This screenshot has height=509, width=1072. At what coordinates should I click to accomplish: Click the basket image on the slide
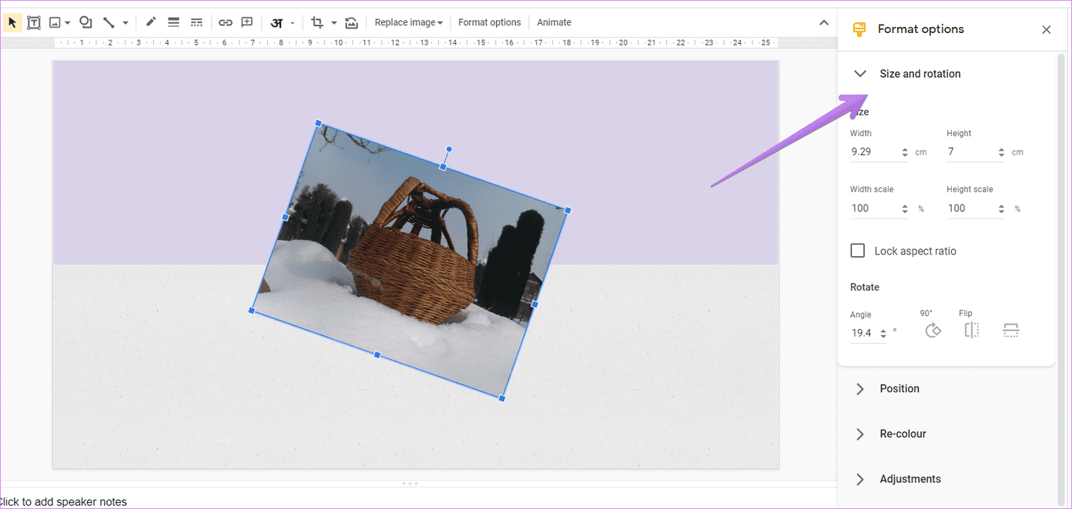[410, 261]
